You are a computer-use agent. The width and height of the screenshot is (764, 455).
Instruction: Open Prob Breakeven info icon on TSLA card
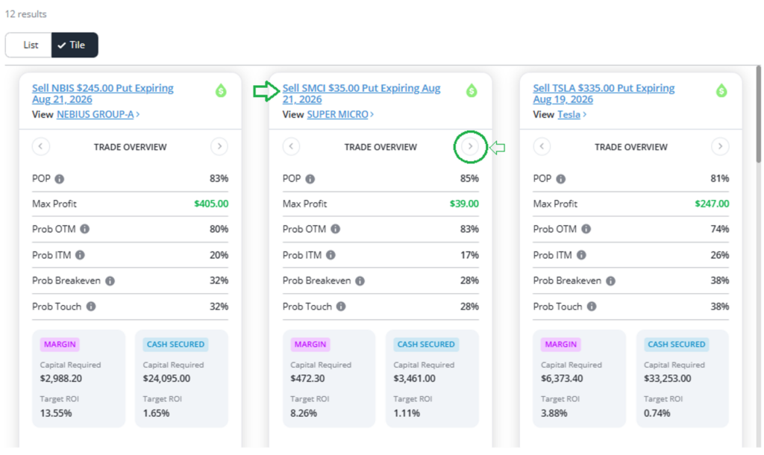tap(610, 280)
